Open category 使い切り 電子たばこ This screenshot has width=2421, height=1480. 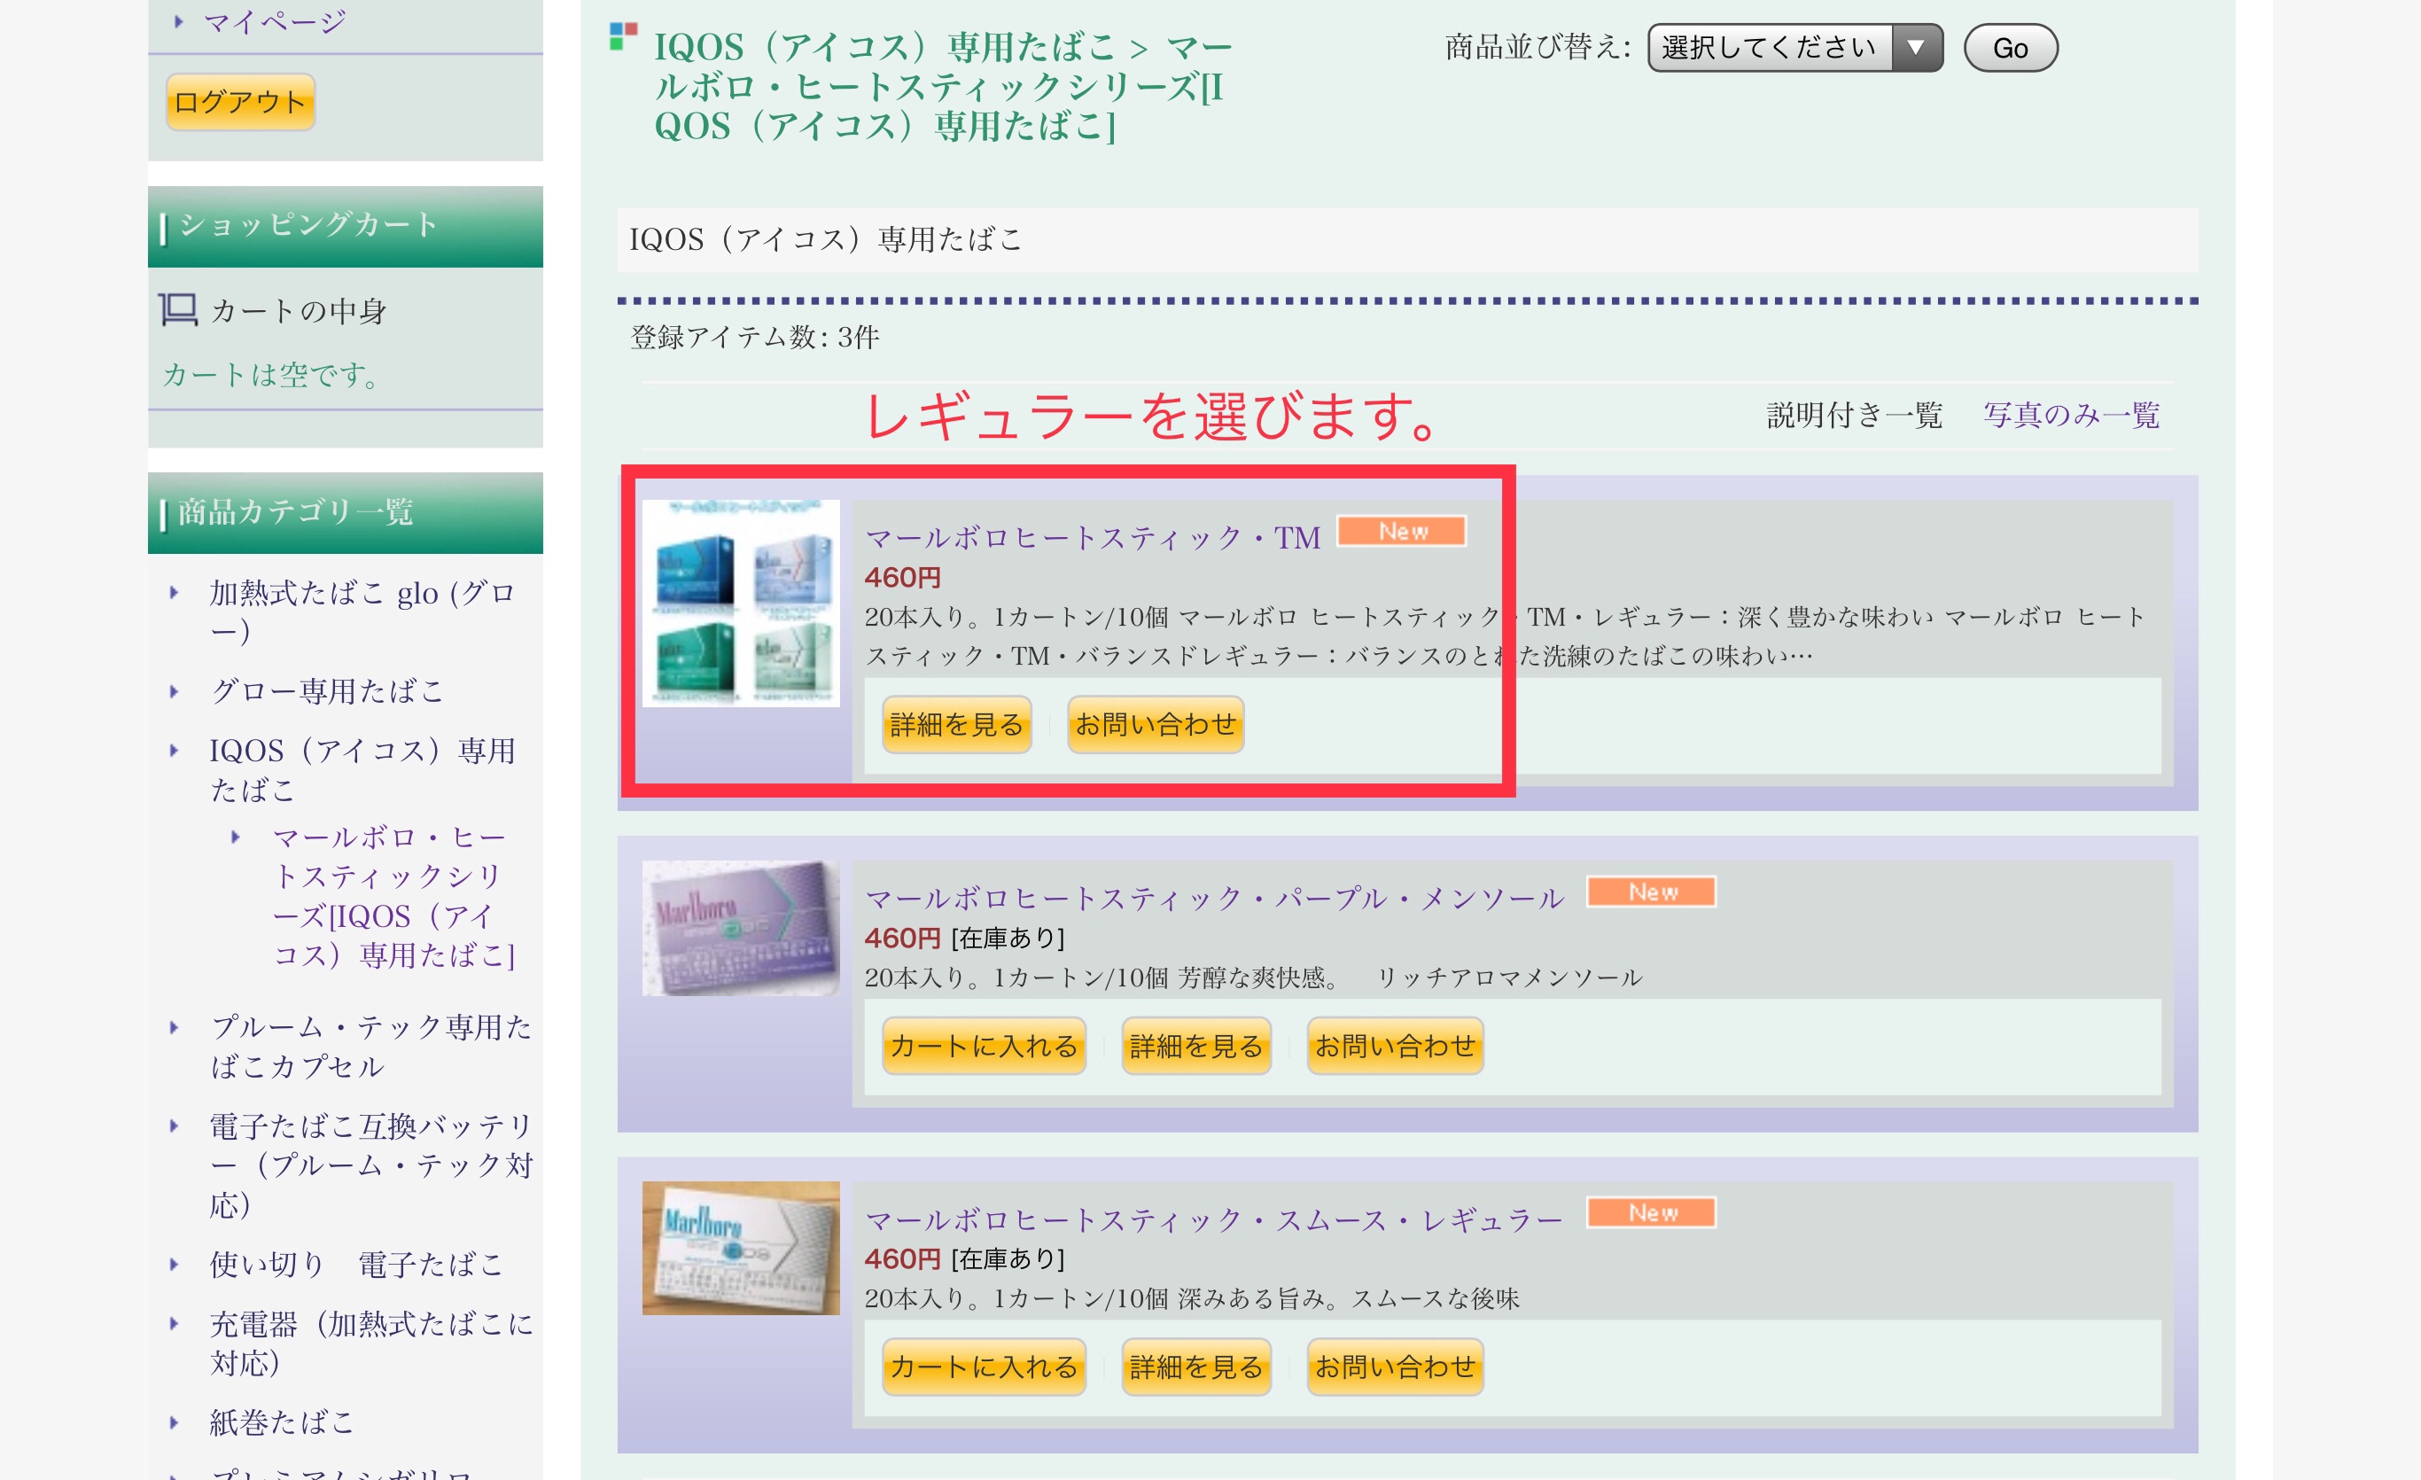355,1264
